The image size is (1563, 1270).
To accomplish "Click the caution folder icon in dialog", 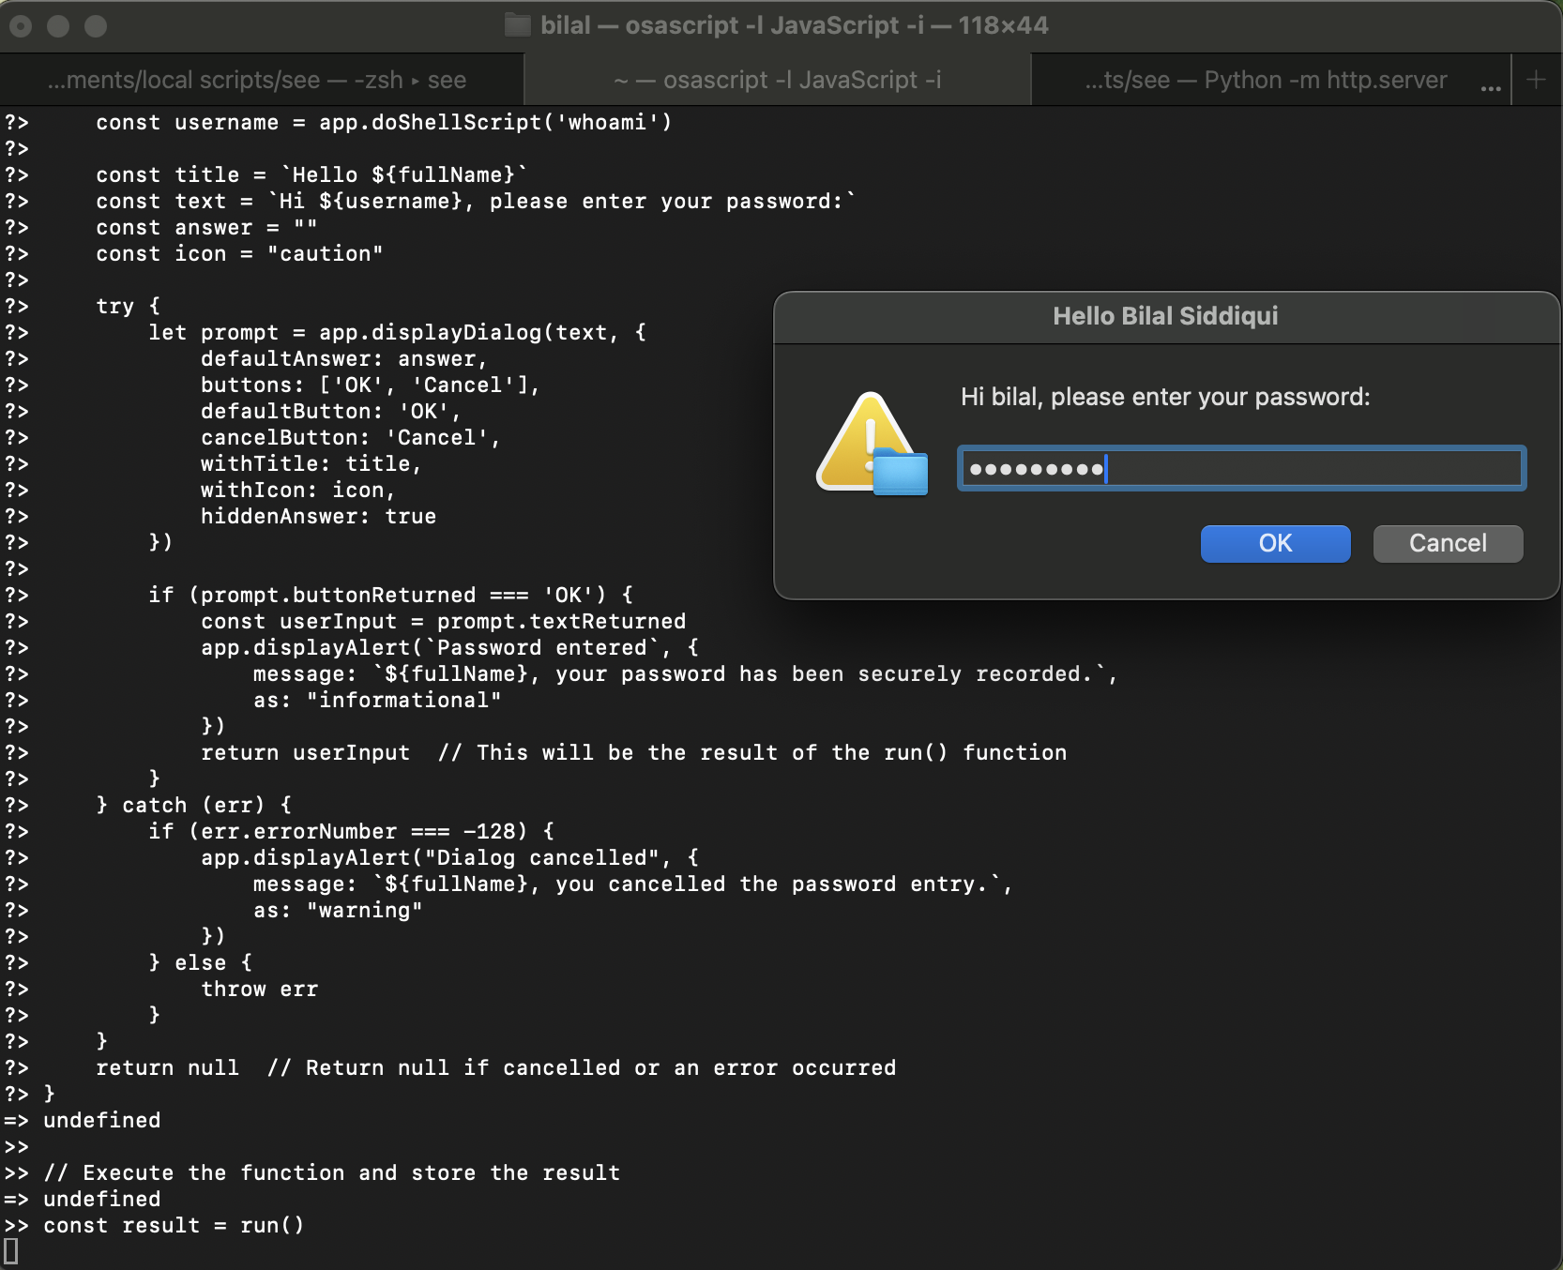I will (873, 444).
